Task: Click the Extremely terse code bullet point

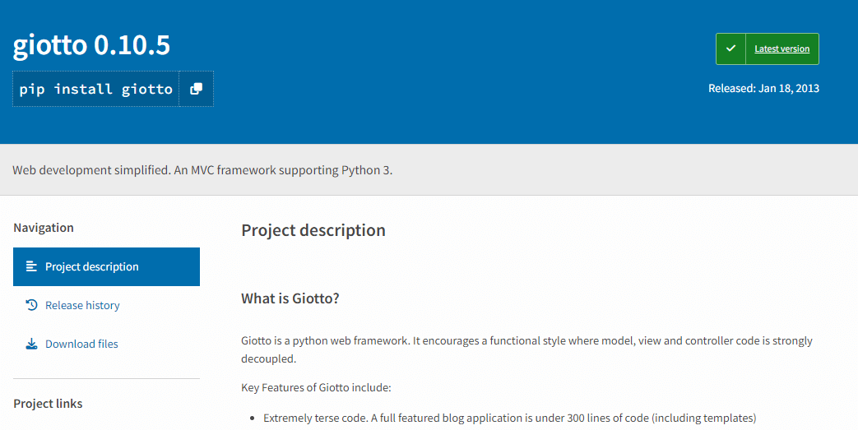Action: tap(509, 418)
